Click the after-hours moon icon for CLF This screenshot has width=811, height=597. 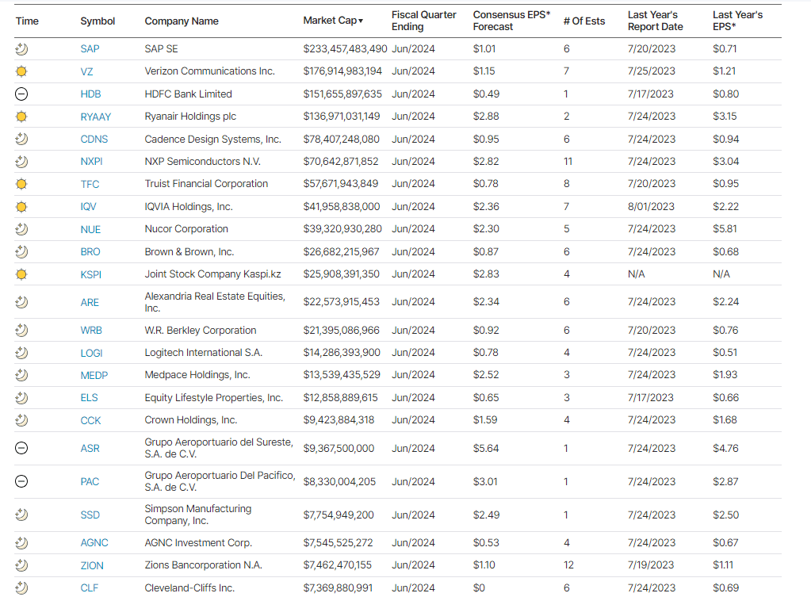[21, 587]
